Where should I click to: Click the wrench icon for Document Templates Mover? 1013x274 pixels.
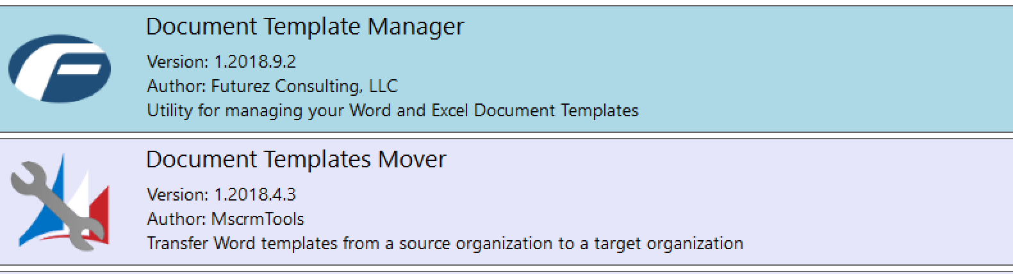[x=59, y=202]
